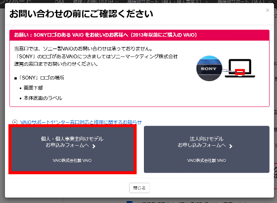Open the VAIO support center notice link
The height and width of the screenshot is (203, 277).
(81, 122)
